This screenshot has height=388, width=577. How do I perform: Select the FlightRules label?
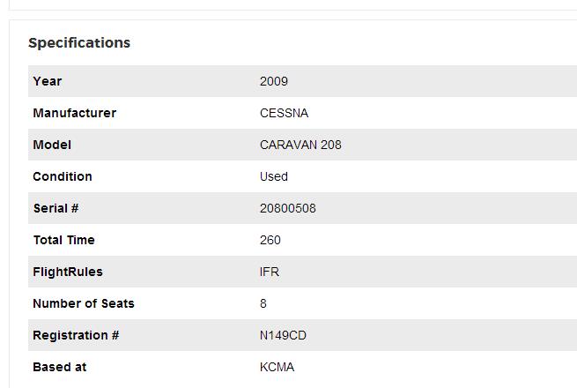[68, 272]
